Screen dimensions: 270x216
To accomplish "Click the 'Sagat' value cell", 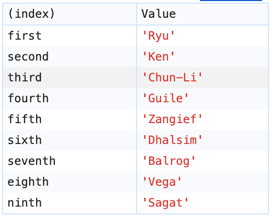I will pyautogui.click(x=203, y=203).
